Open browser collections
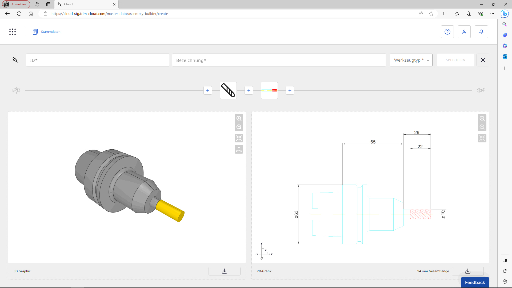Screen dimensions: 512x288 point(469,14)
